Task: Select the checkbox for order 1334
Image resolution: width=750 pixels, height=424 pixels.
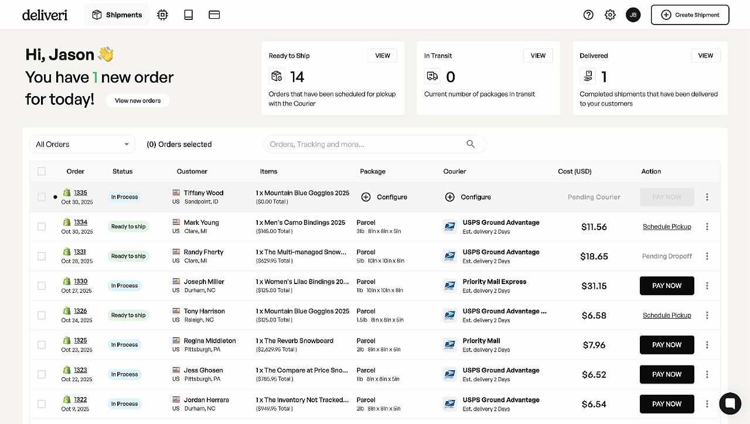Action: [x=42, y=227]
